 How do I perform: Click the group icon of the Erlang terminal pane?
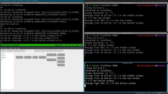tap(1, 3)
